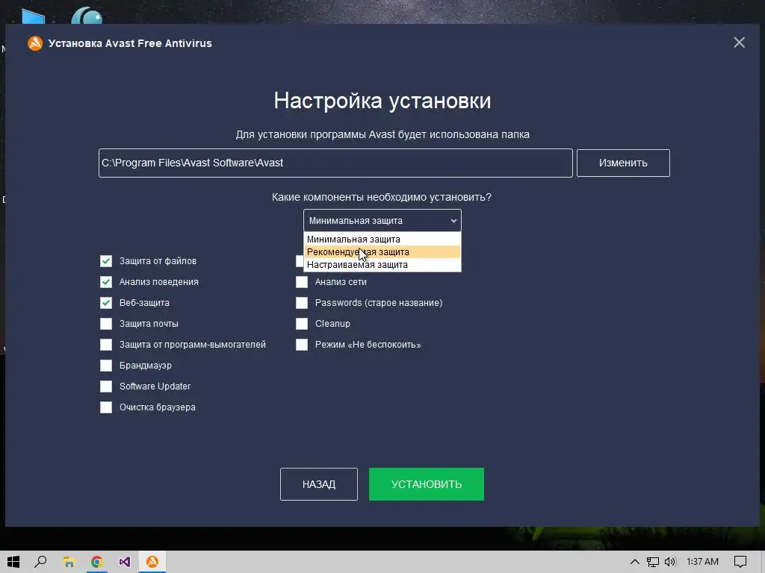The height and width of the screenshot is (573, 765).
Task: Open network status tray icon
Action: coord(652,562)
